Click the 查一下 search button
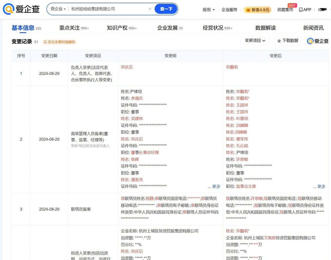 166,9
